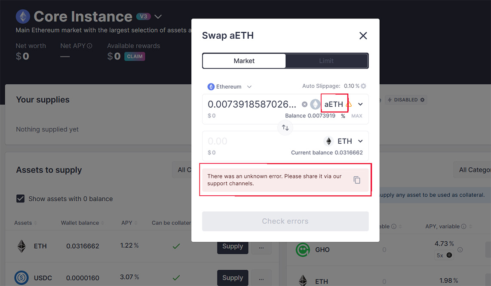Click the DISABLED E-Mode settings gear
The image size is (491, 286).
point(422,100)
